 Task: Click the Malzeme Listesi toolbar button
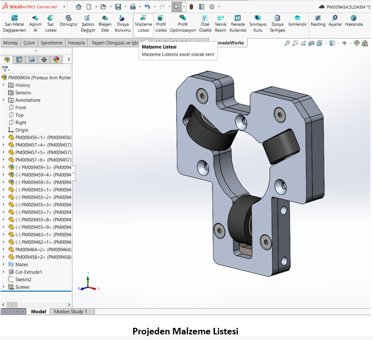[x=143, y=23]
